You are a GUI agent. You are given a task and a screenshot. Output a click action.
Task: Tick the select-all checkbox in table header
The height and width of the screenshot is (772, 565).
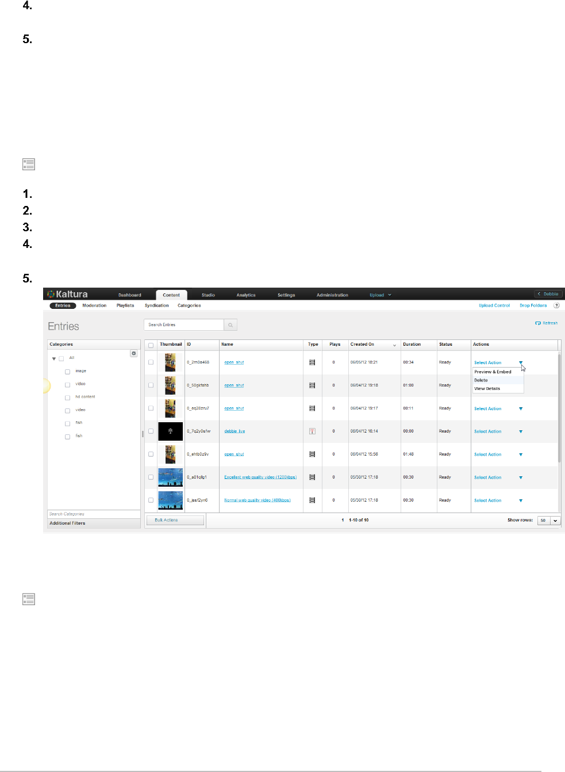151,345
